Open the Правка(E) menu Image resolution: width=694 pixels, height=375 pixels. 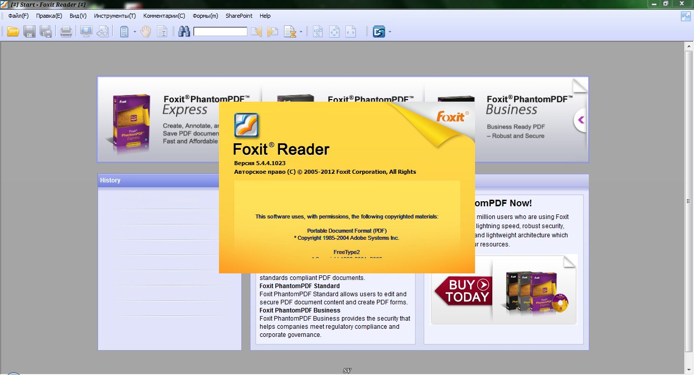[49, 16]
